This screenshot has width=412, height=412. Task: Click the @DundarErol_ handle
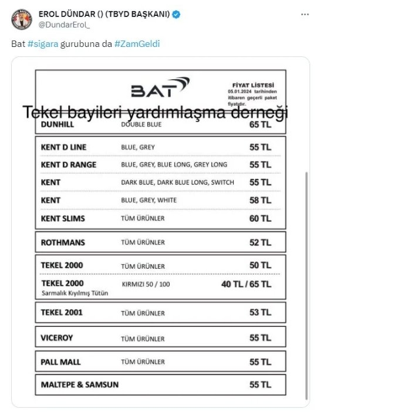pyautogui.click(x=63, y=25)
